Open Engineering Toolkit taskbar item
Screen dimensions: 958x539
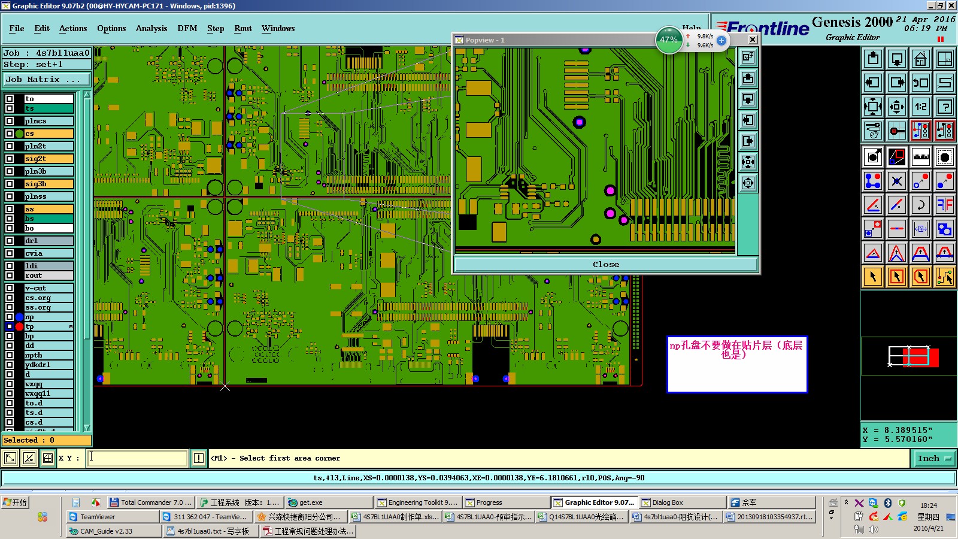pyautogui.click(x=417, y=502)
